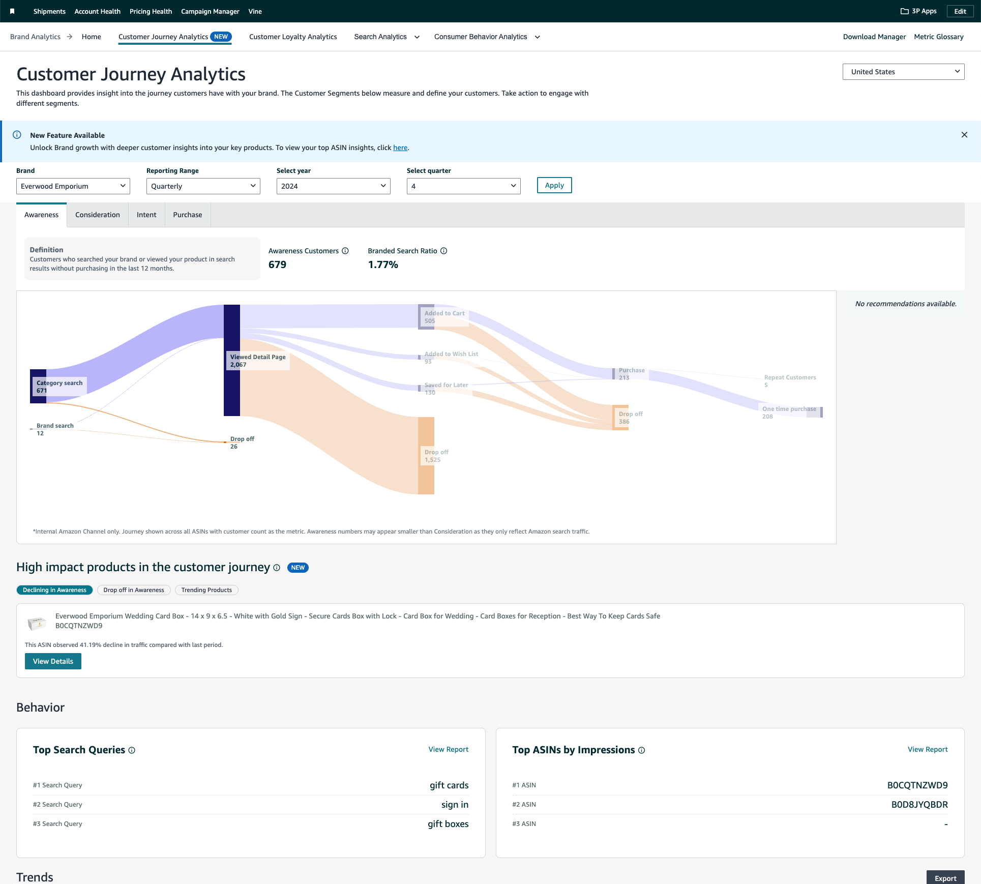Click info icon beside High impact products heading
This screenshot has width=981, height=884.
point(277,568)
